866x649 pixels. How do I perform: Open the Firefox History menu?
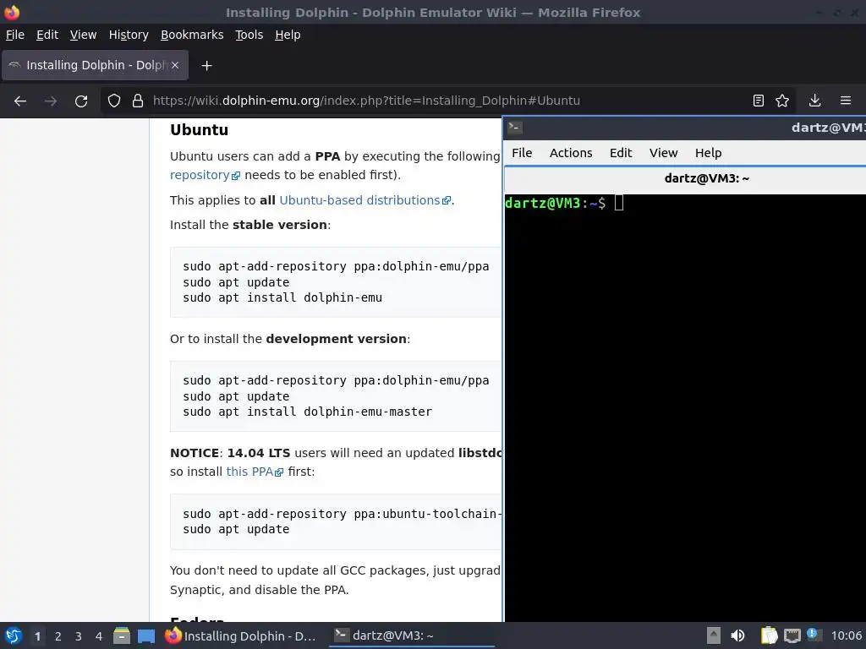point(129,35)
